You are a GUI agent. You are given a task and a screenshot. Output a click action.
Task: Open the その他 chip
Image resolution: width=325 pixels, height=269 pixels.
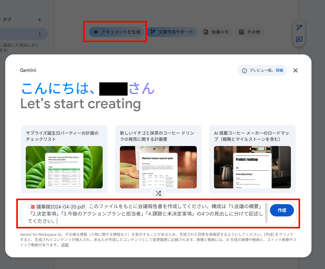coord(249,32)
